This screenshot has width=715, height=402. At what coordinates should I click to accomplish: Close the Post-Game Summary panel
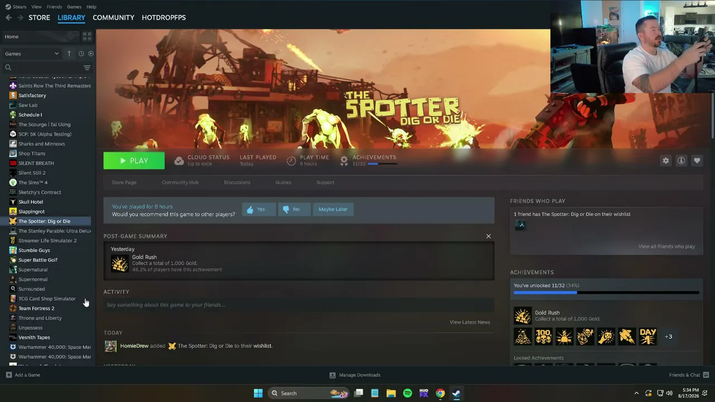(x=488, y=236)
